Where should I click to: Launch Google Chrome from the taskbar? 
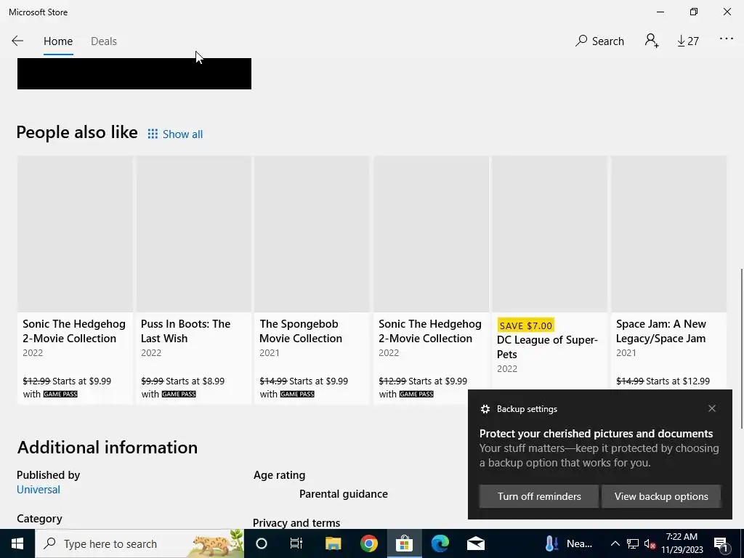point(368,543)
